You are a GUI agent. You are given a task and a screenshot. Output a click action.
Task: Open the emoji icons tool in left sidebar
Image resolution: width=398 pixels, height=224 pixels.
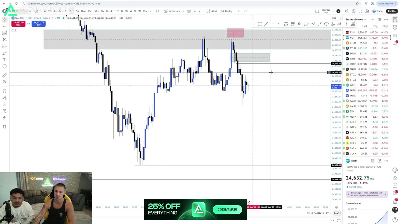tap(5, 66)
